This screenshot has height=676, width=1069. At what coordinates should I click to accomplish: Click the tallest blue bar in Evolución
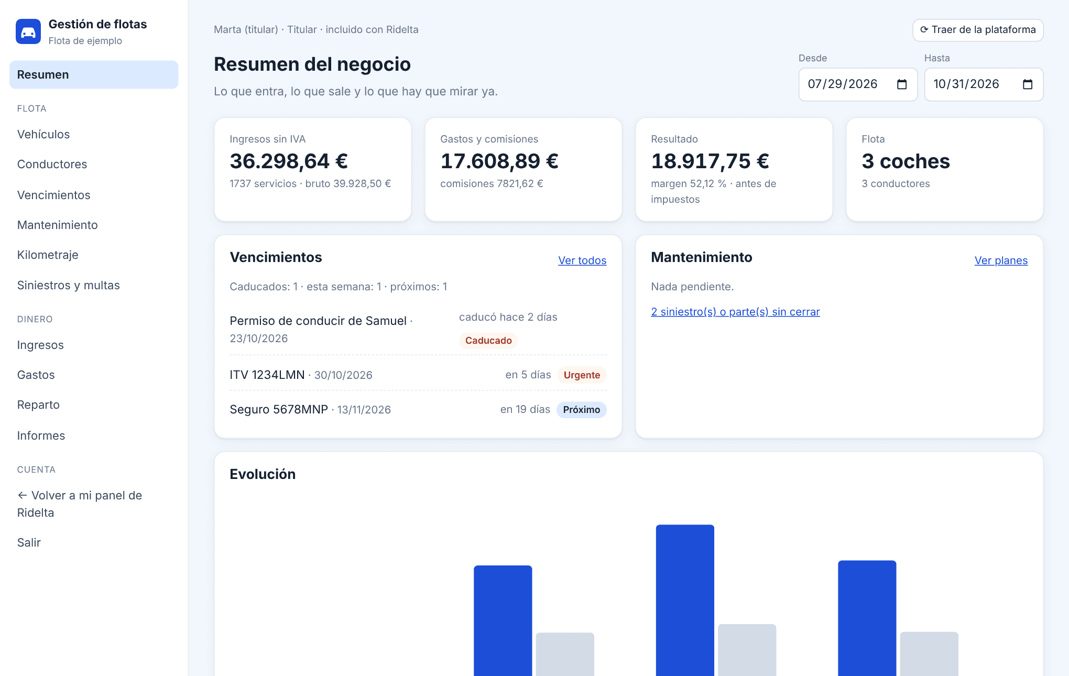click(685, 600)
